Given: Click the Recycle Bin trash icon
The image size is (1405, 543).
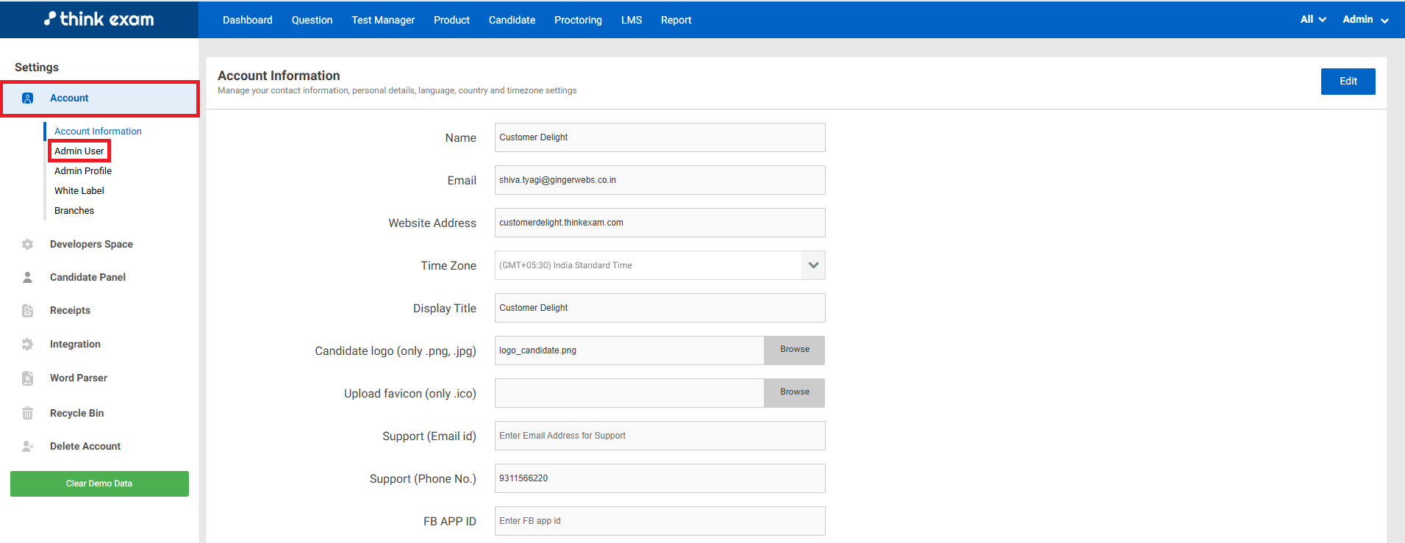Looking at the screenshot, I should pyautogui.click(x=28, y=413).
